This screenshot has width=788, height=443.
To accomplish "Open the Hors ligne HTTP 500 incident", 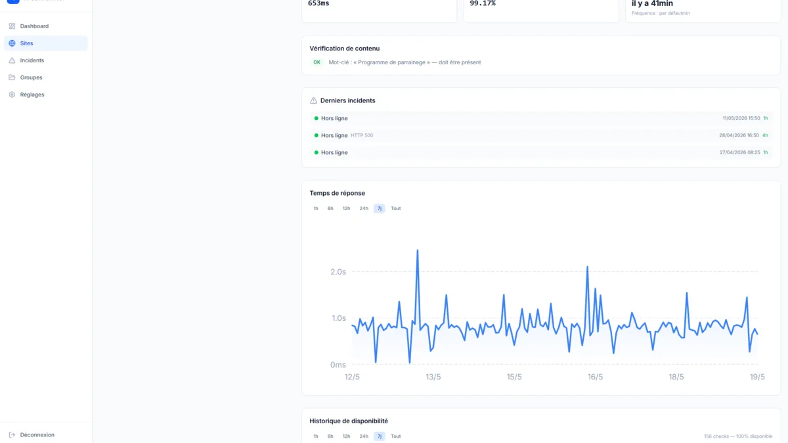I will [541, 135].
